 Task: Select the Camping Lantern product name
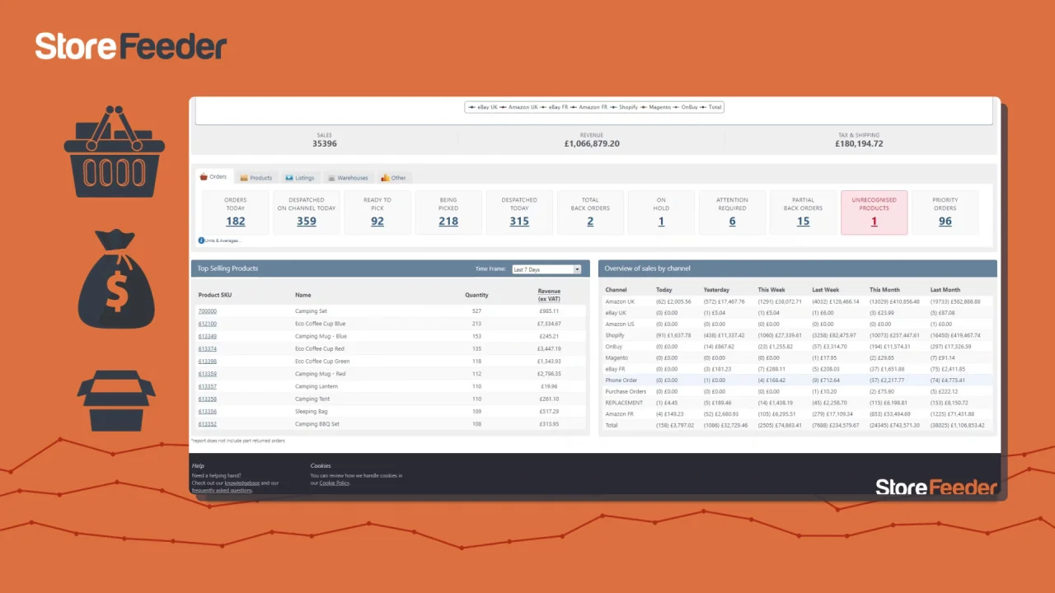pyautogui.click(x=316, y=386)
